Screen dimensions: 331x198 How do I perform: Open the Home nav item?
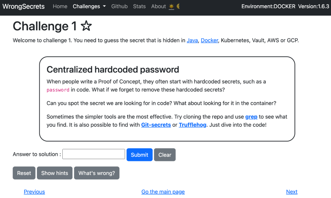(x=60, y=7)
